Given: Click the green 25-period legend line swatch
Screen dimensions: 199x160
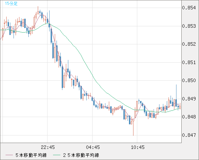Looking at the screenshot, I should pos(57,155).
